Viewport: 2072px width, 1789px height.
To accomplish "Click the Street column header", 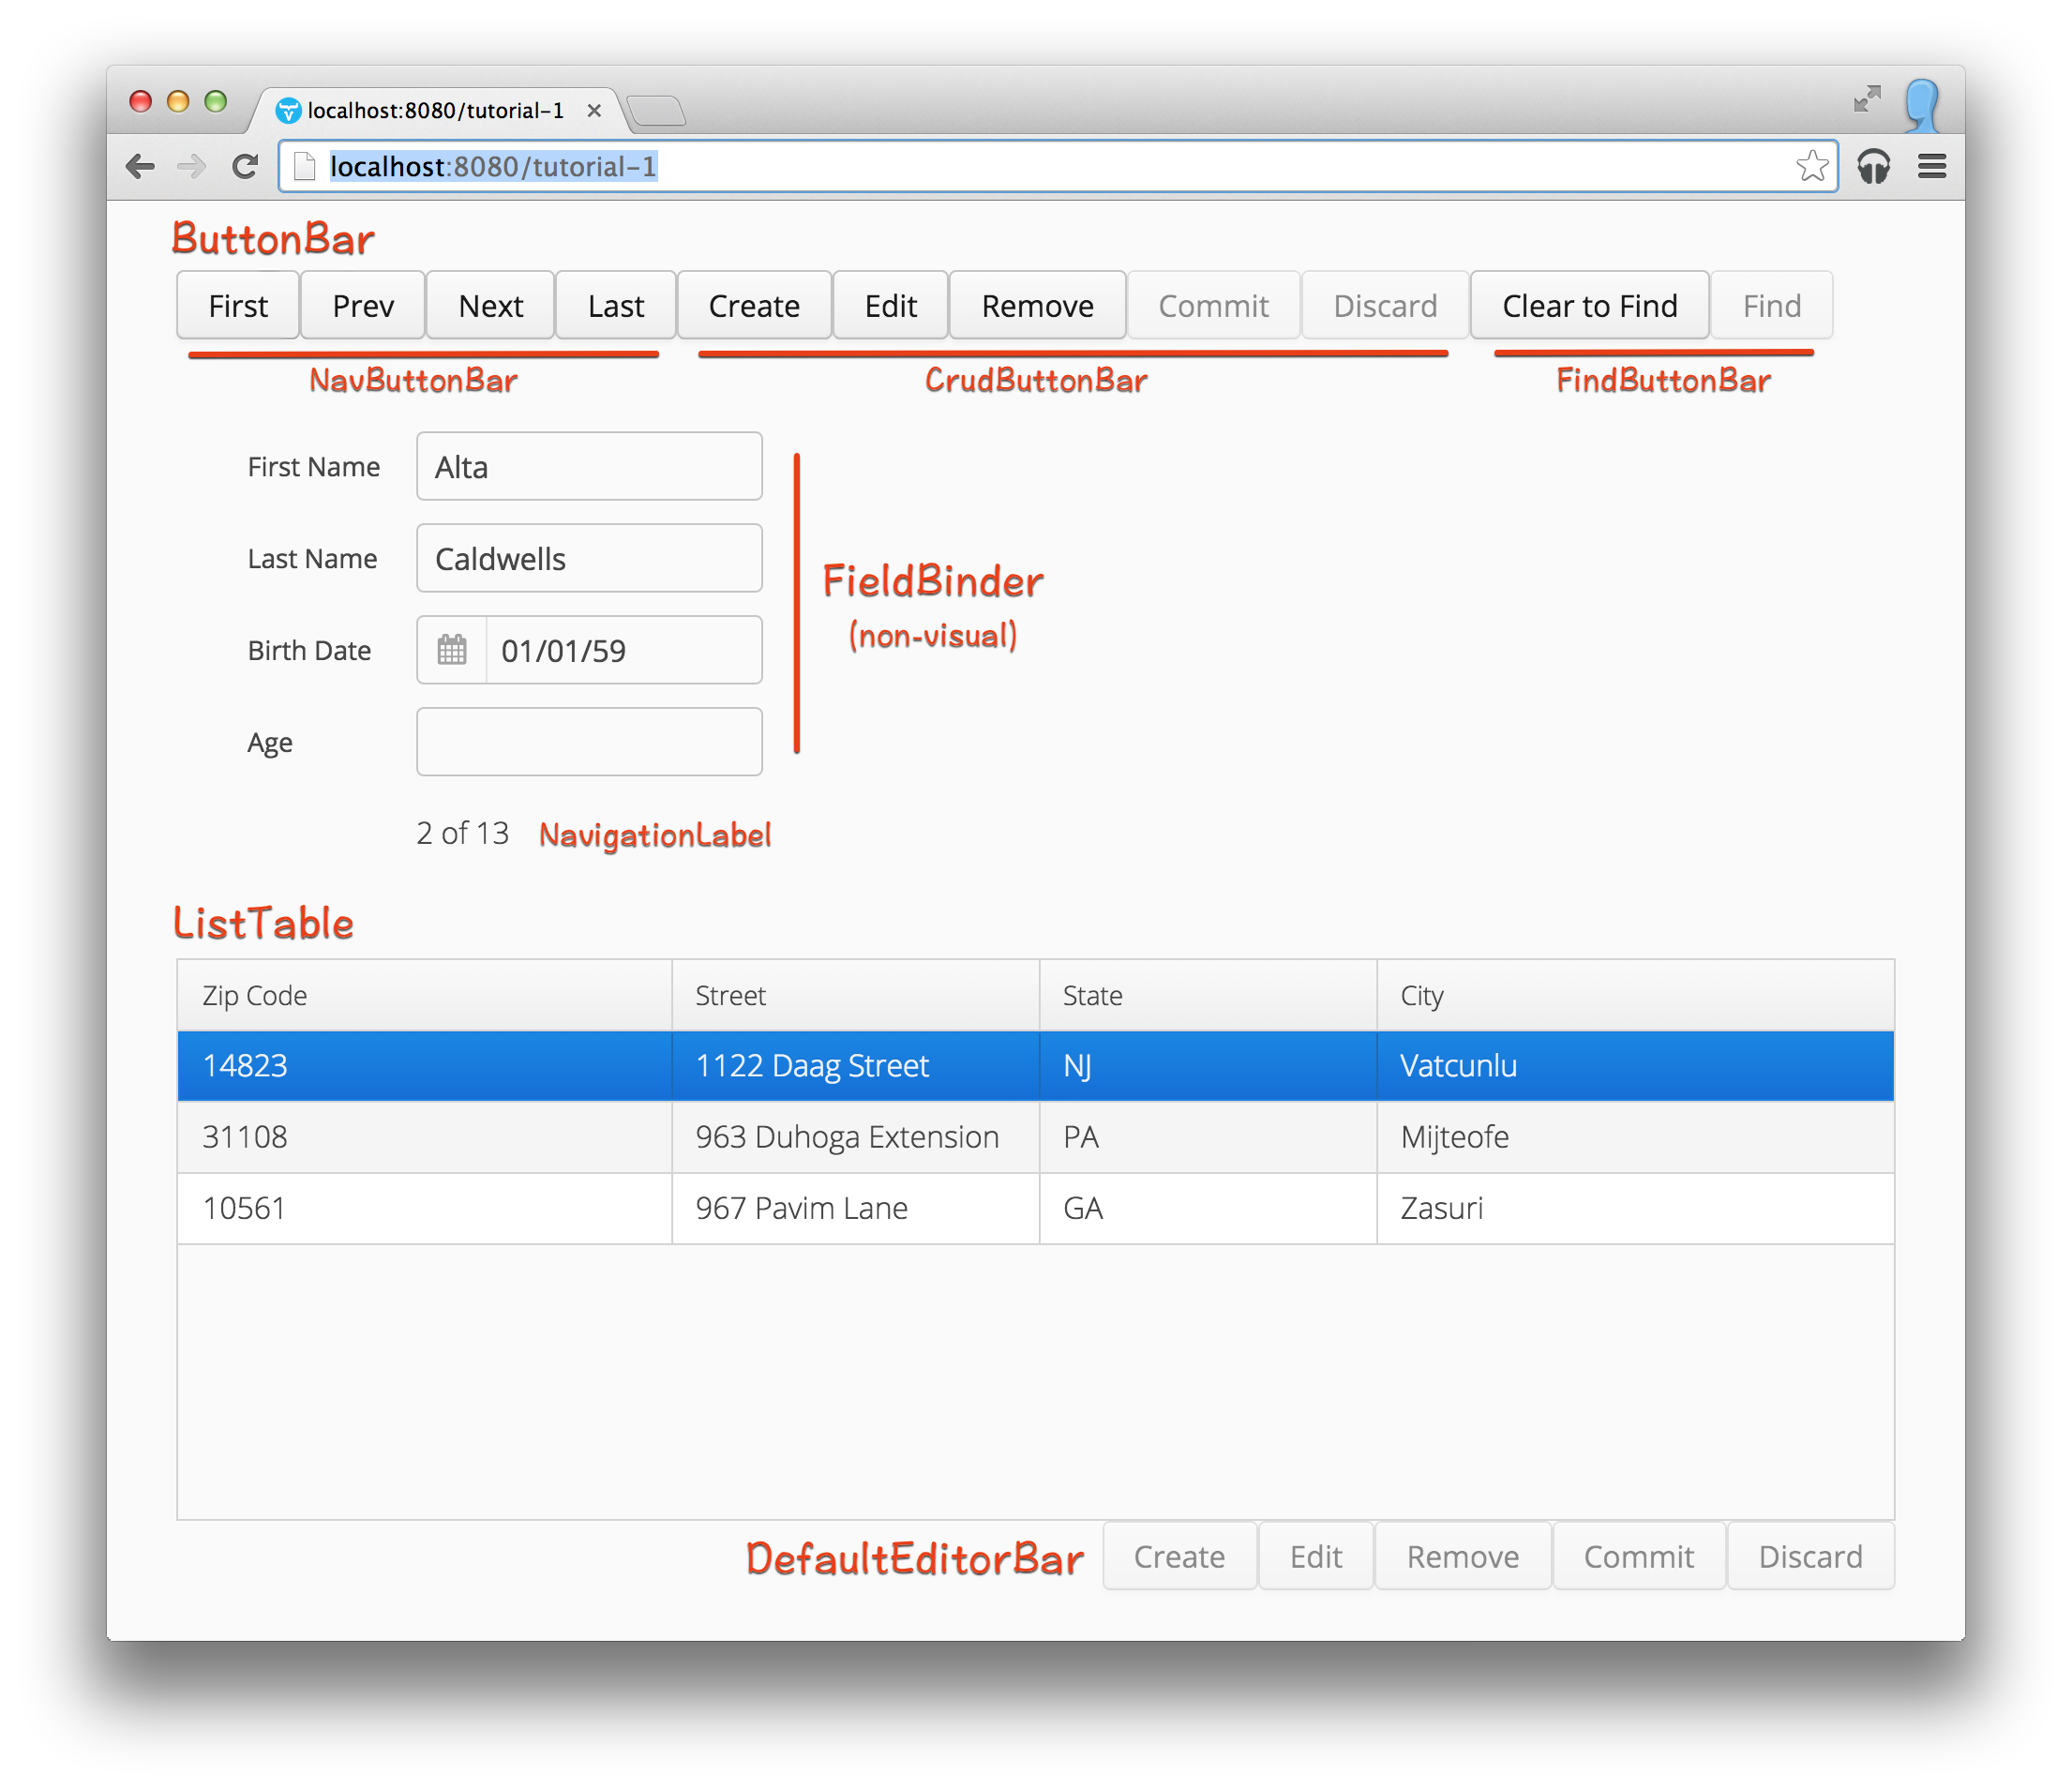I will tap(856, 996).
